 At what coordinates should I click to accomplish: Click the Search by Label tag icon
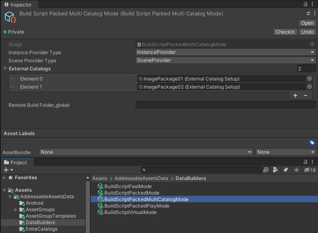click(286, 170)
